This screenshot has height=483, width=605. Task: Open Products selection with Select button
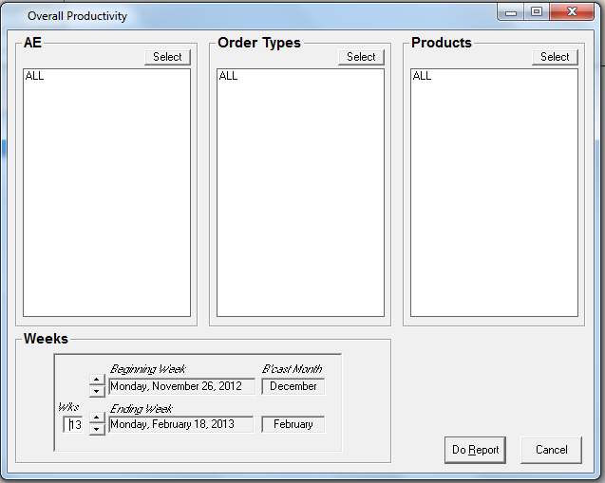click(555, 57)
